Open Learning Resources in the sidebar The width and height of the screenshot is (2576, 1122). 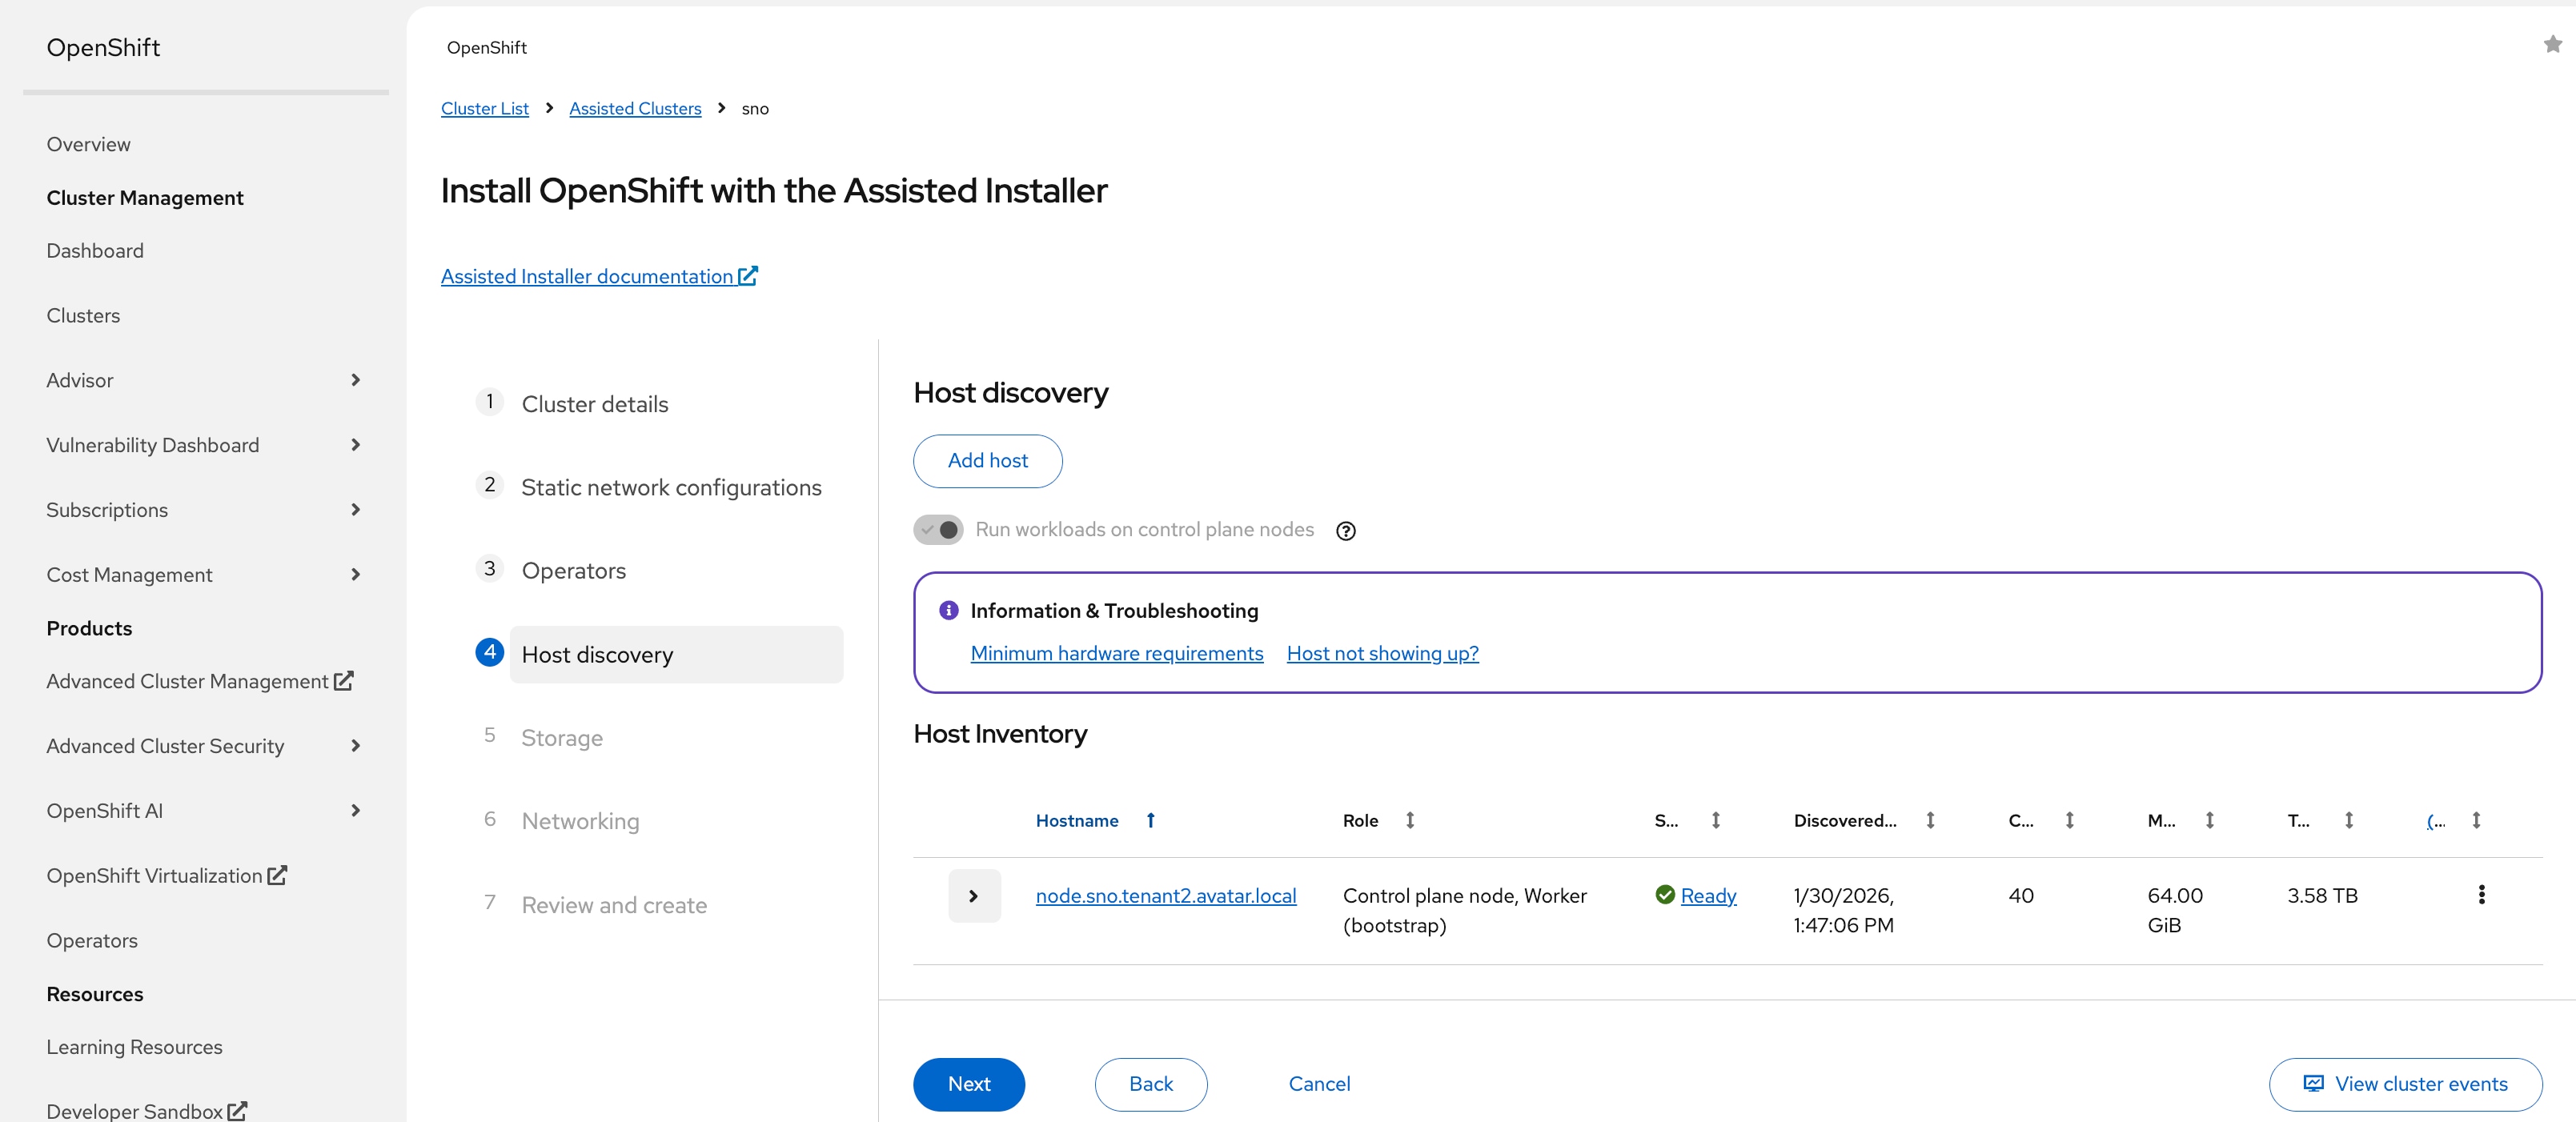click(134, 1047)
